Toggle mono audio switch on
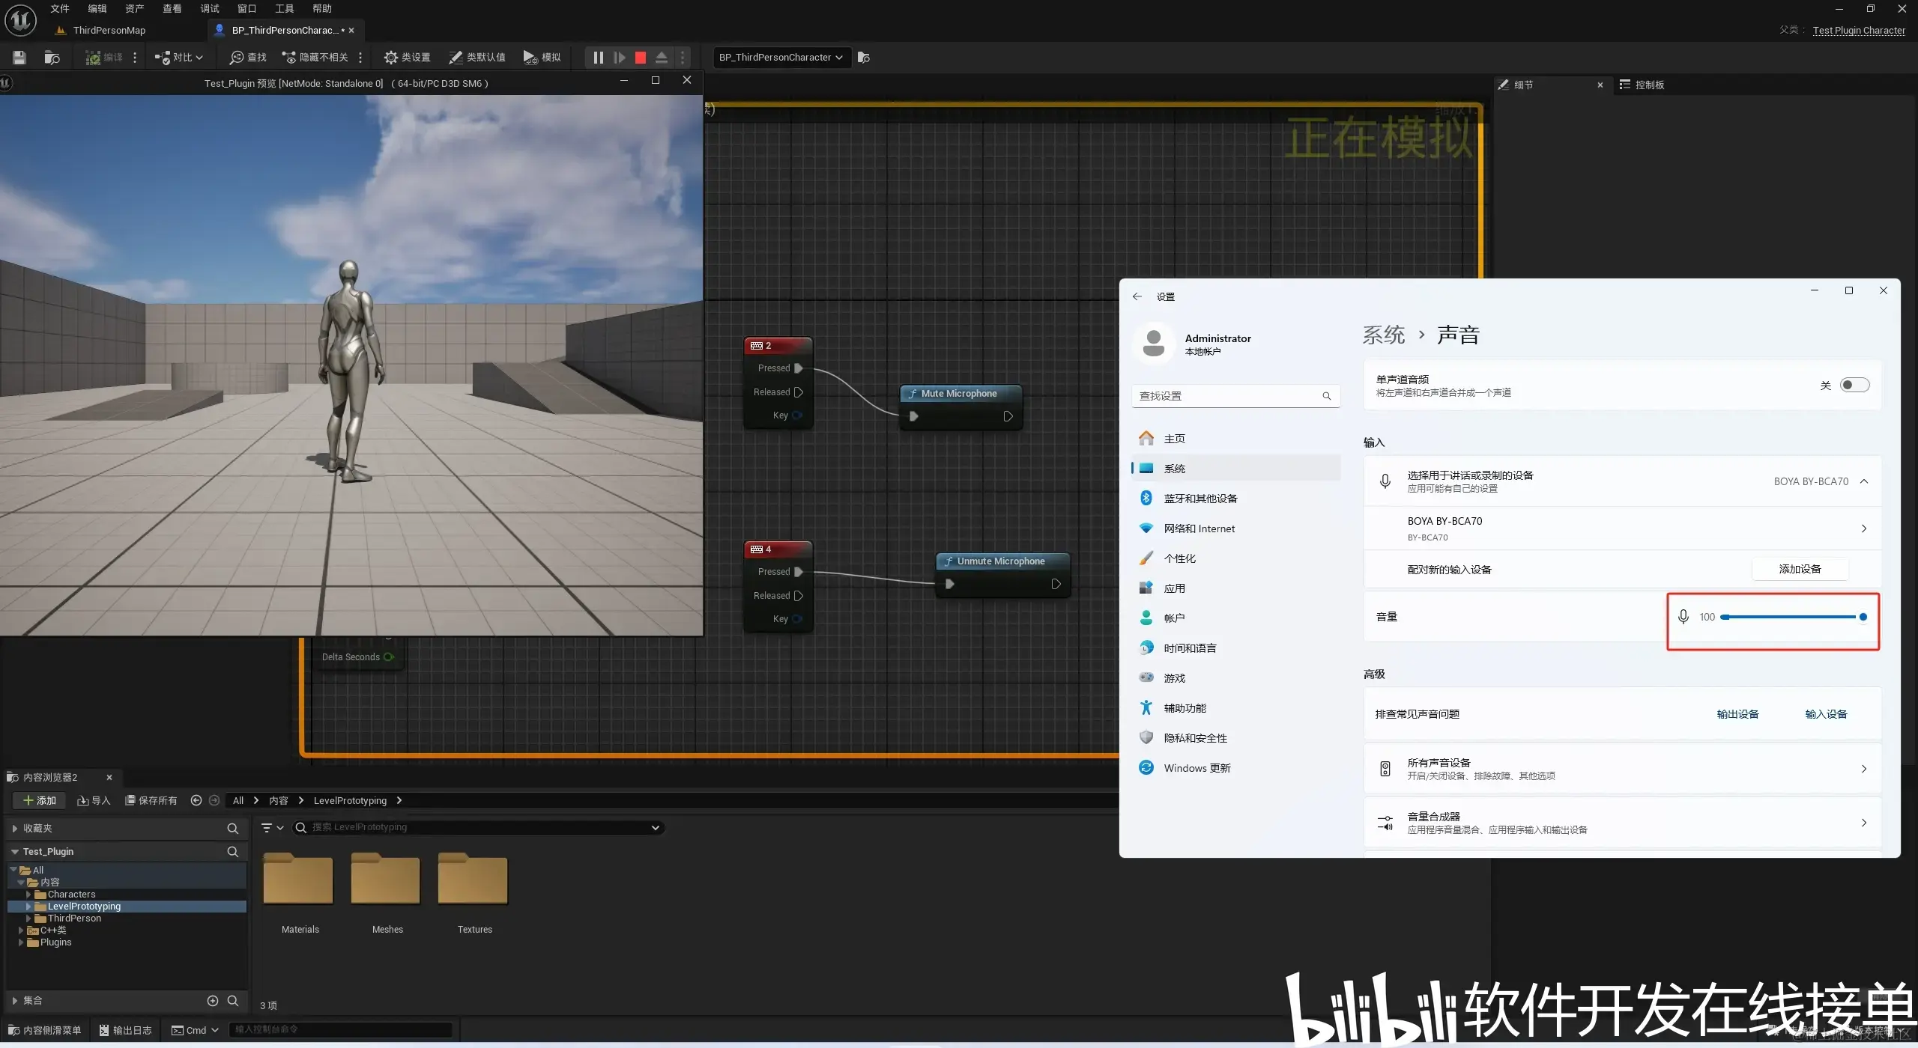 pos(1854,385)
